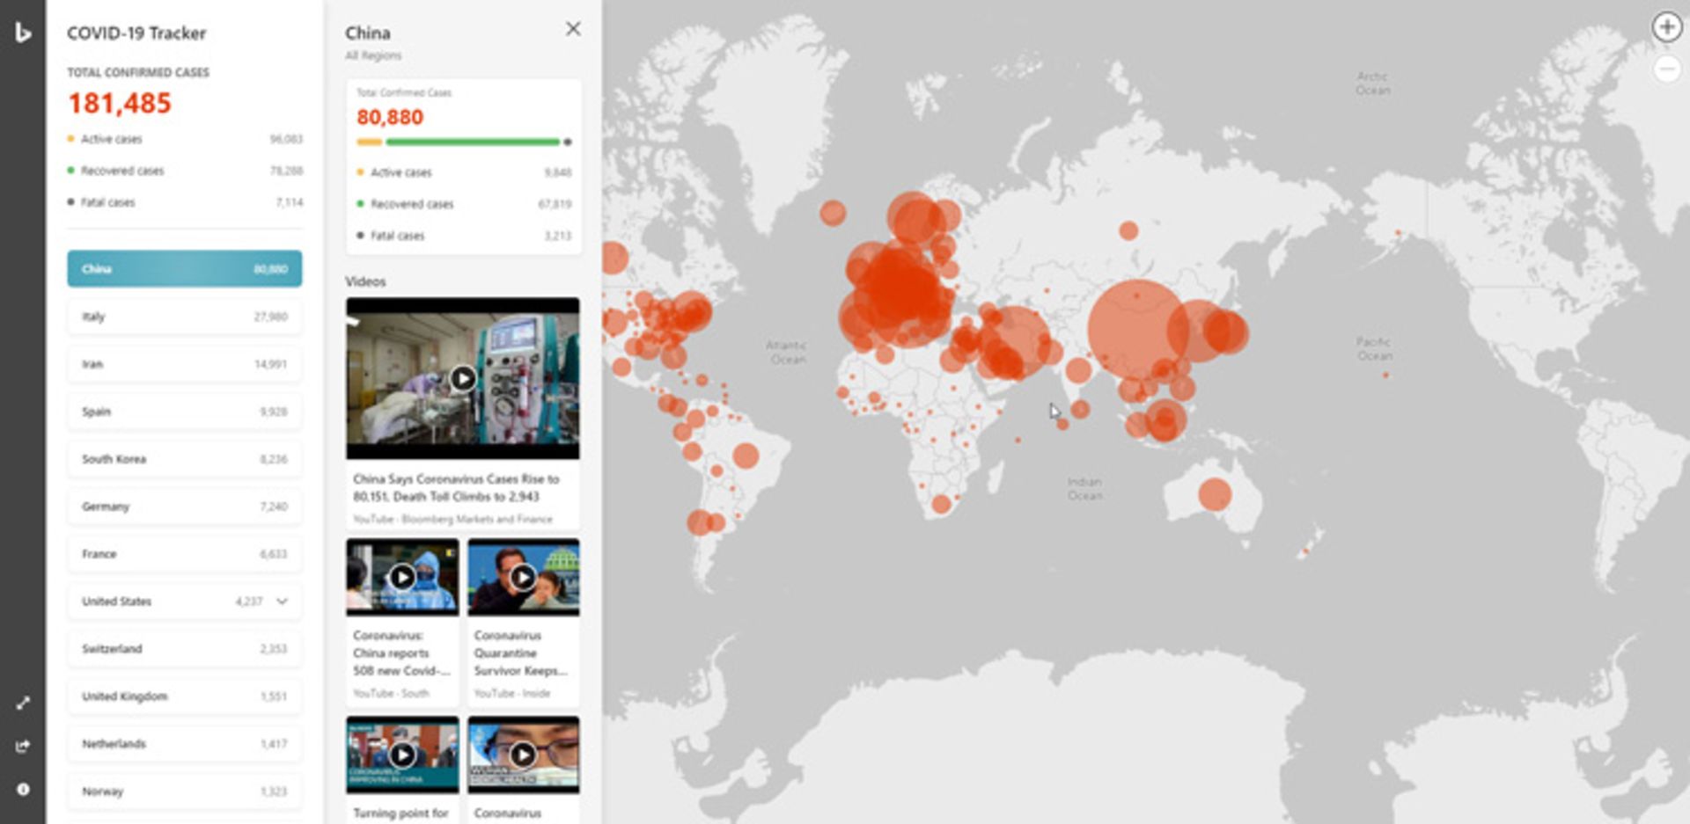Select the highlighted China list entry
Viewport: 1690px width, 824px height.
pyautogui.click(x=184, y=269)
